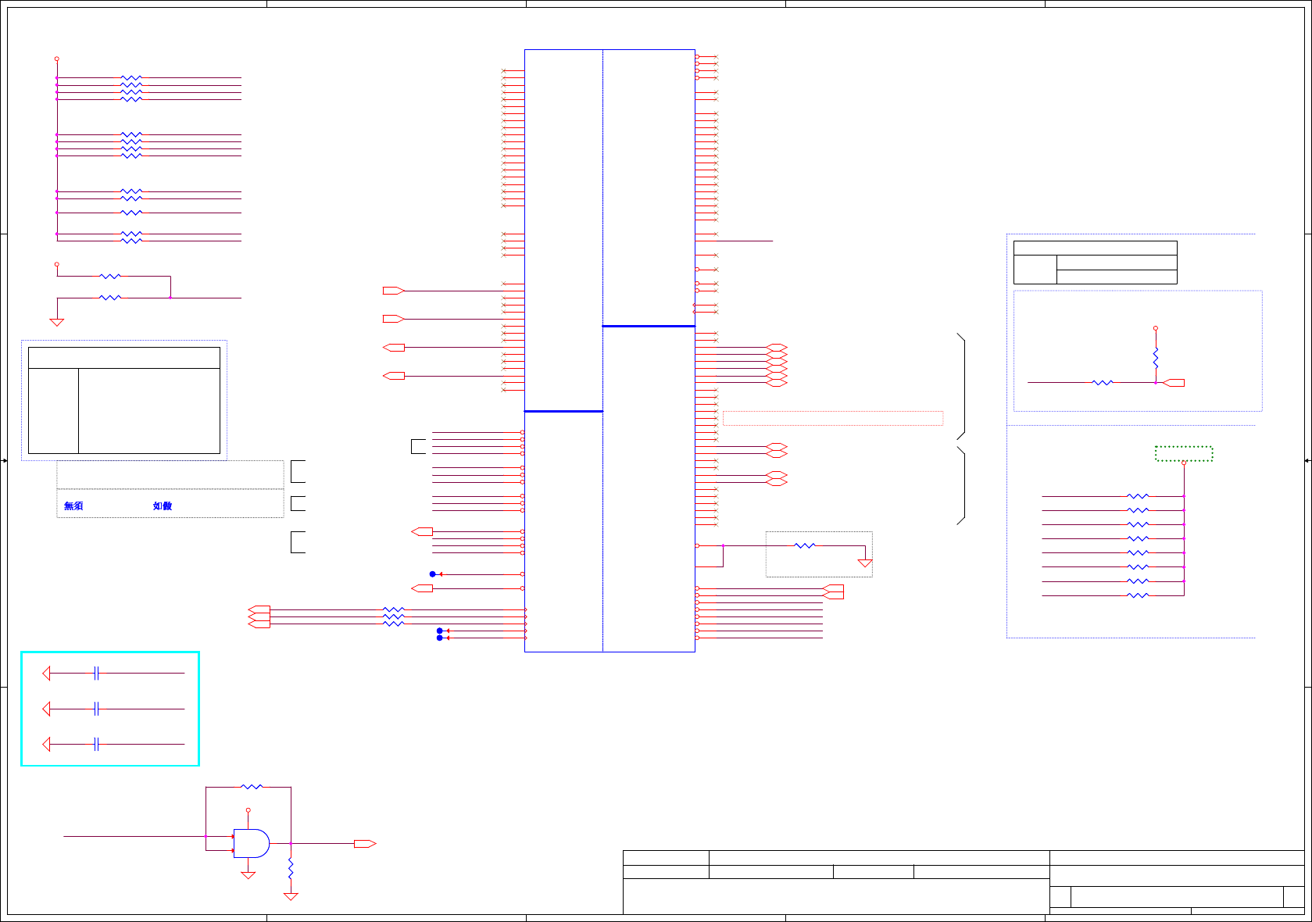Select the blue text 如斅
The height and width of the screenshot is (922, 1312).
point(163,506)
